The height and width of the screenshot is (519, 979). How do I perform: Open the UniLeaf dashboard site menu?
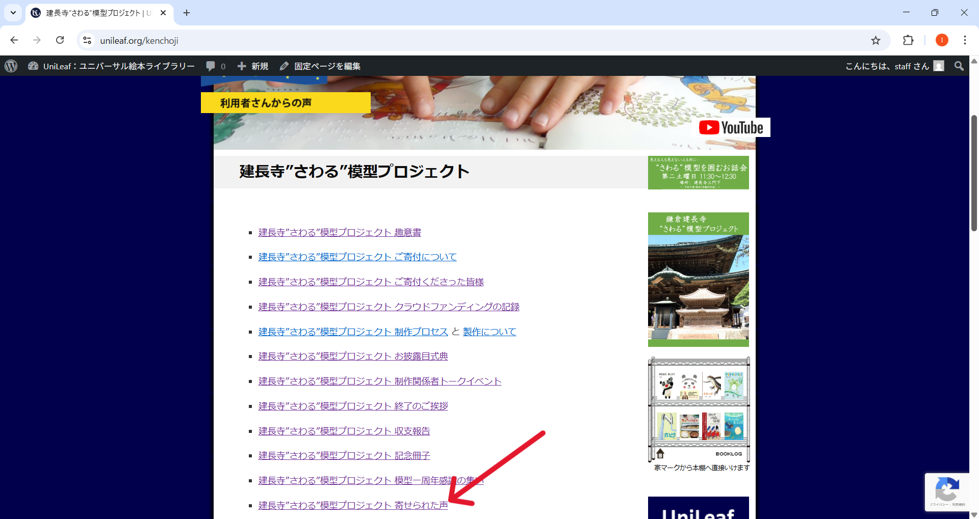click(x=112, y=66)
